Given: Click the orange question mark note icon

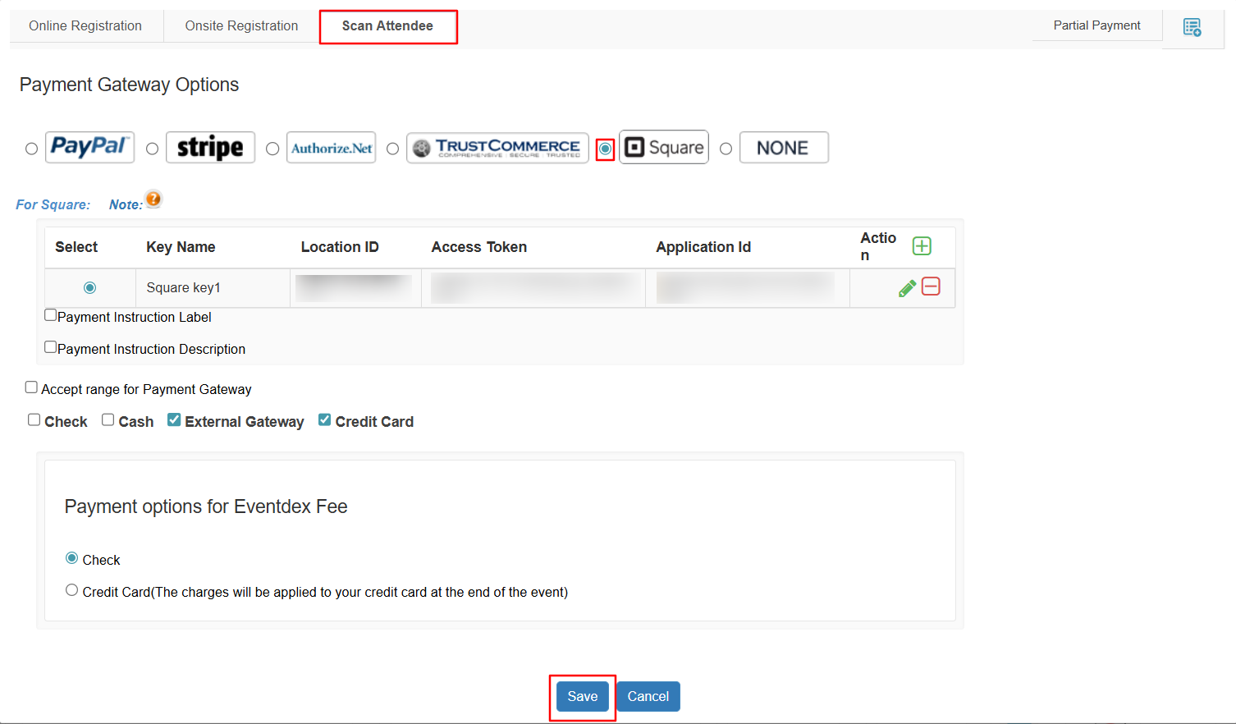Looking at the screenshot, I should [x=153, y=199].
